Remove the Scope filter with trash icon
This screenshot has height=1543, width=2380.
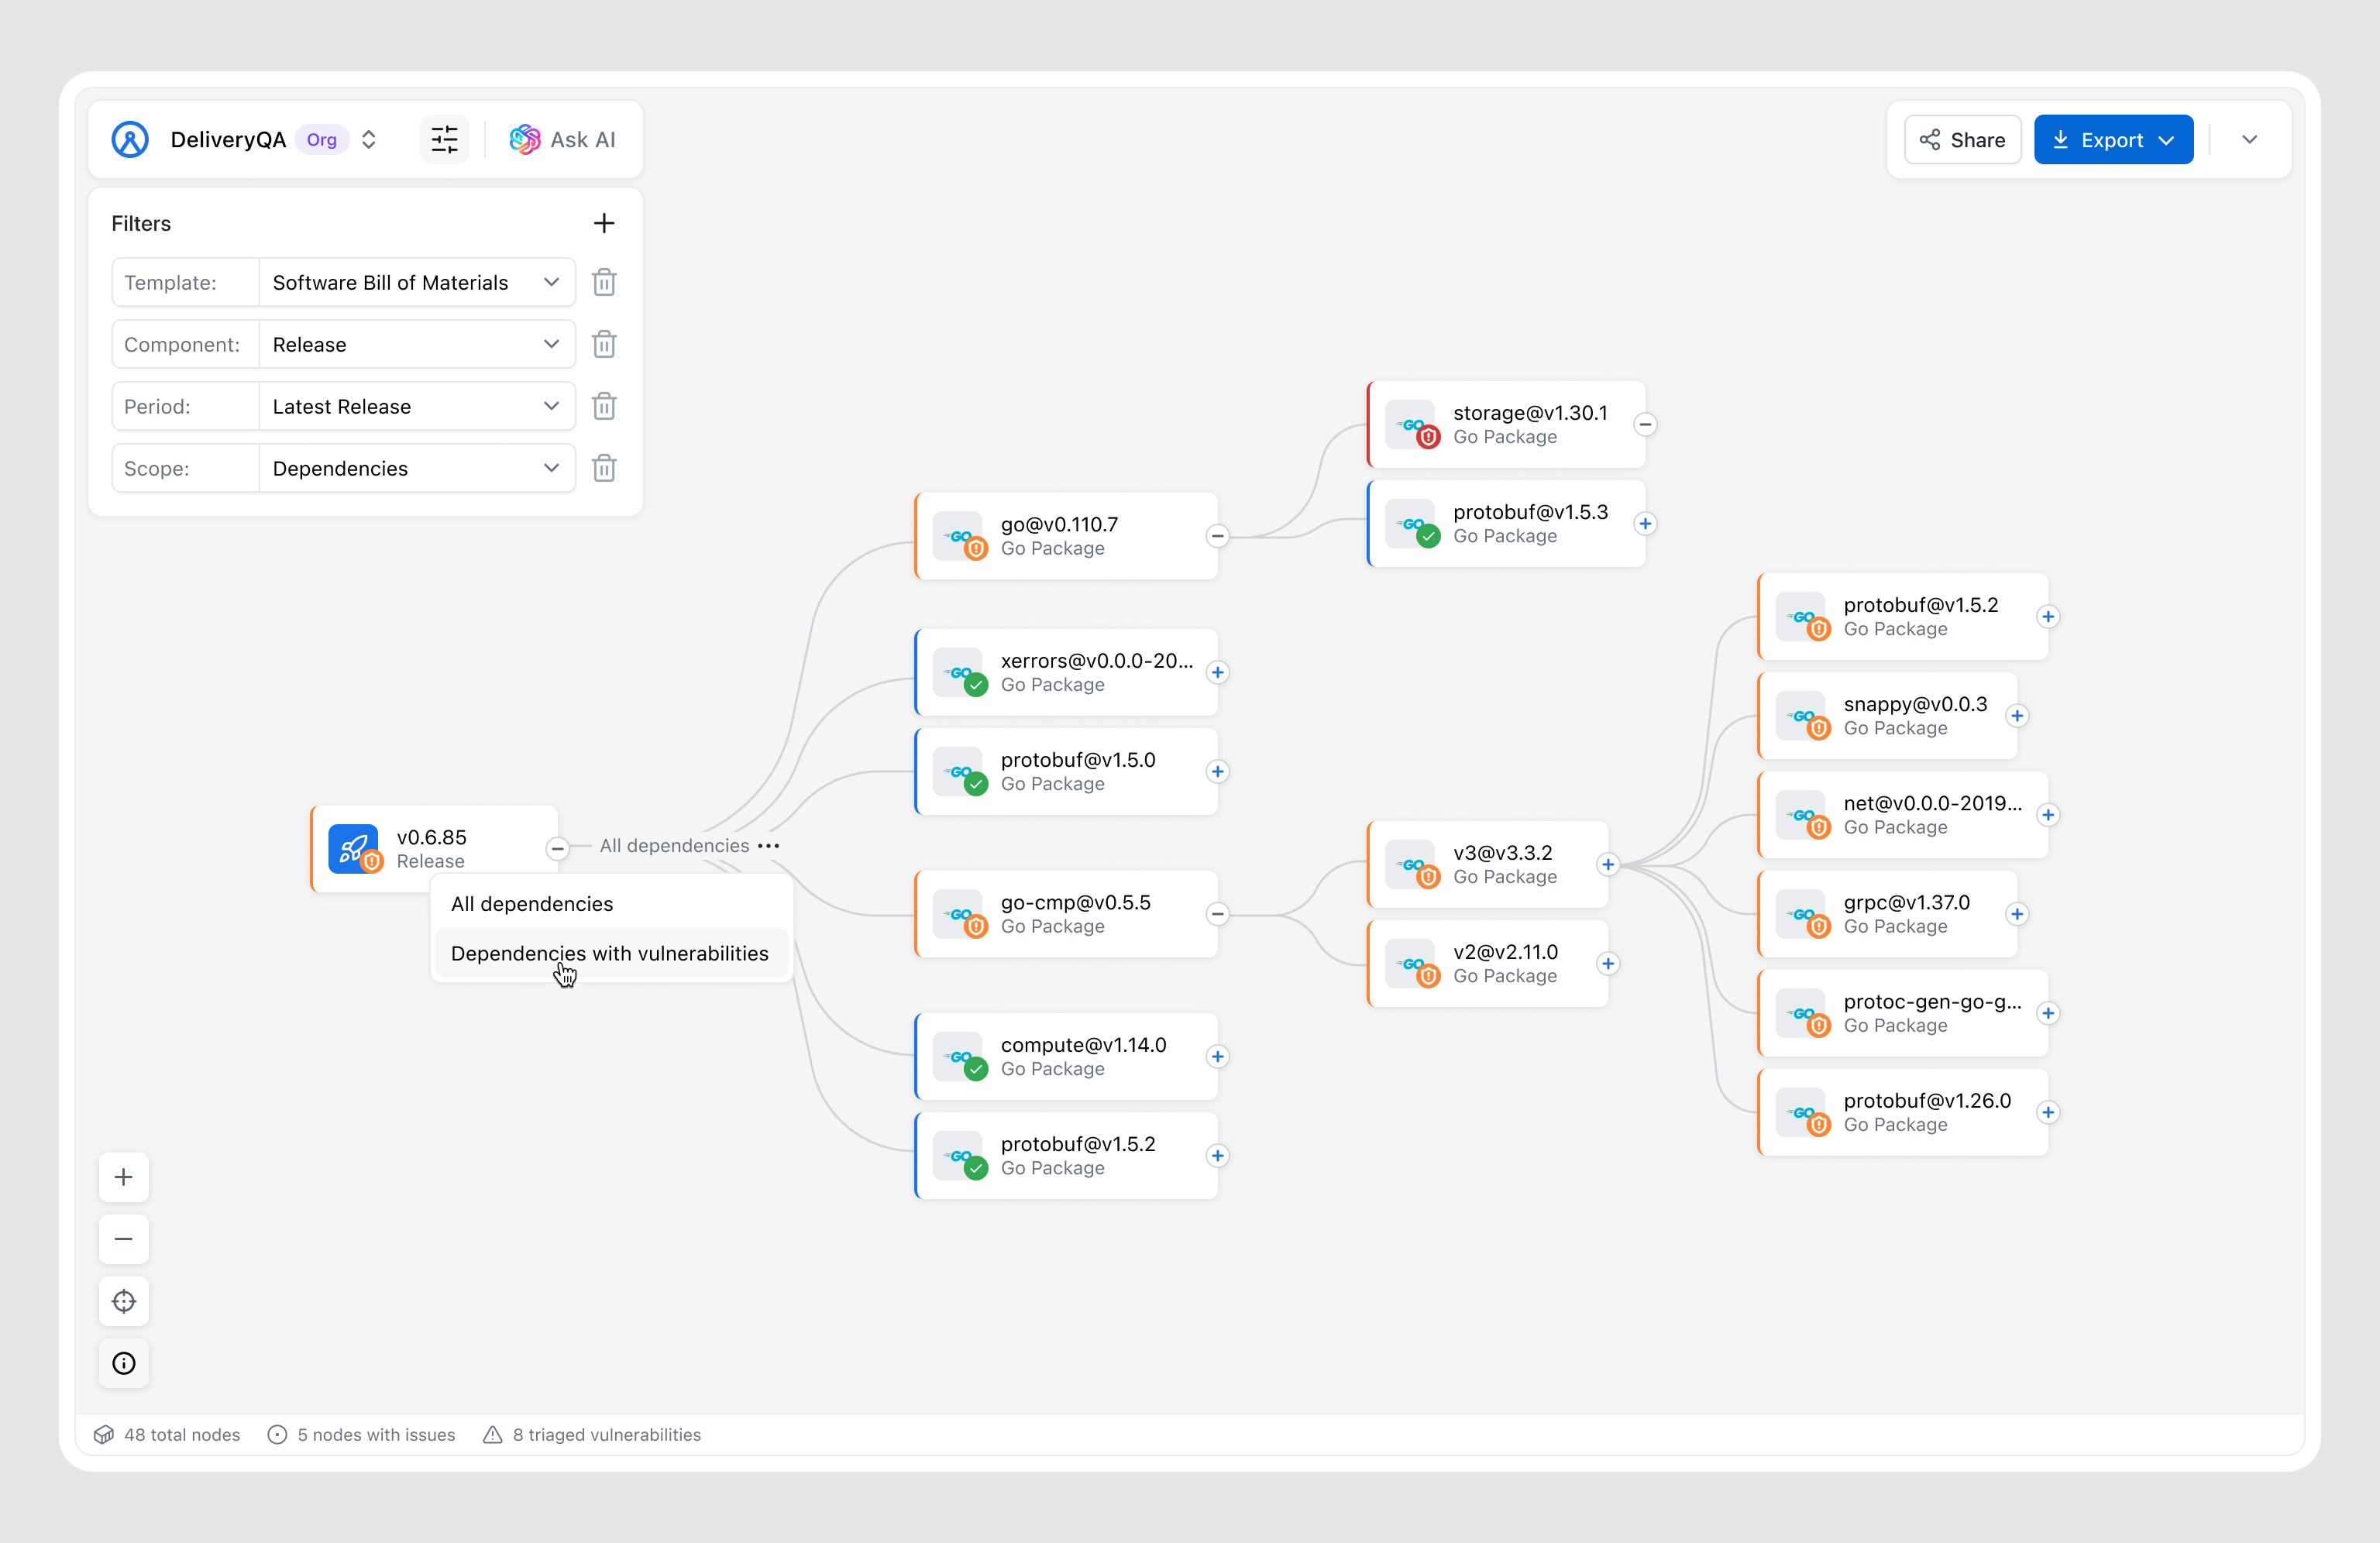coord(604,469)
